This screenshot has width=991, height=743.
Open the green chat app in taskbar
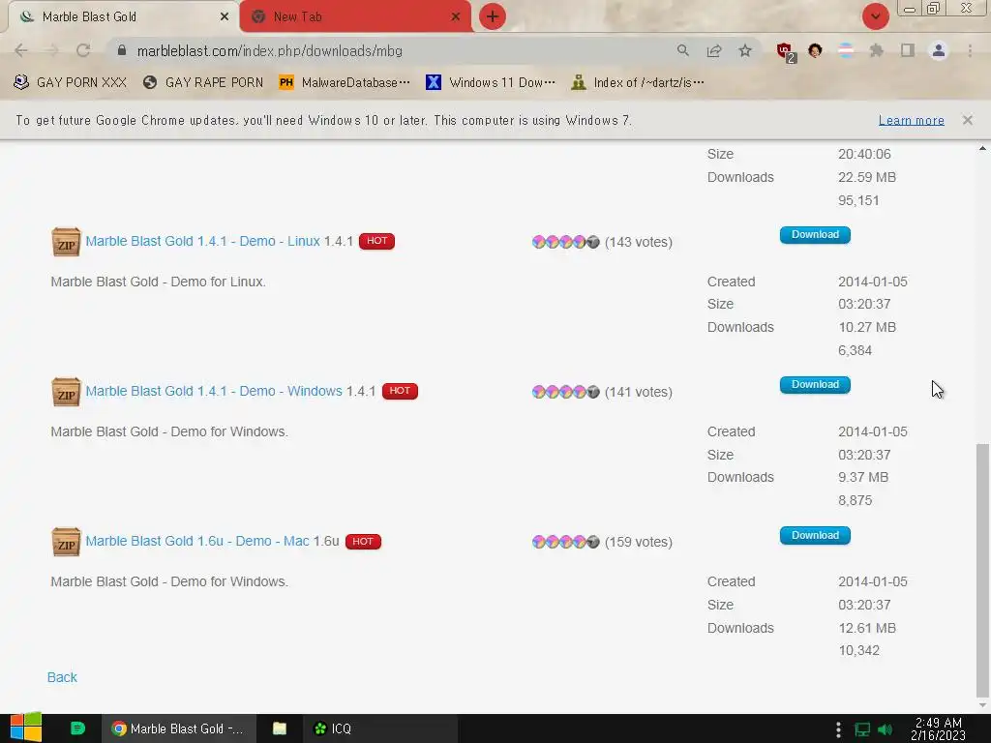(x=77, y=728)
